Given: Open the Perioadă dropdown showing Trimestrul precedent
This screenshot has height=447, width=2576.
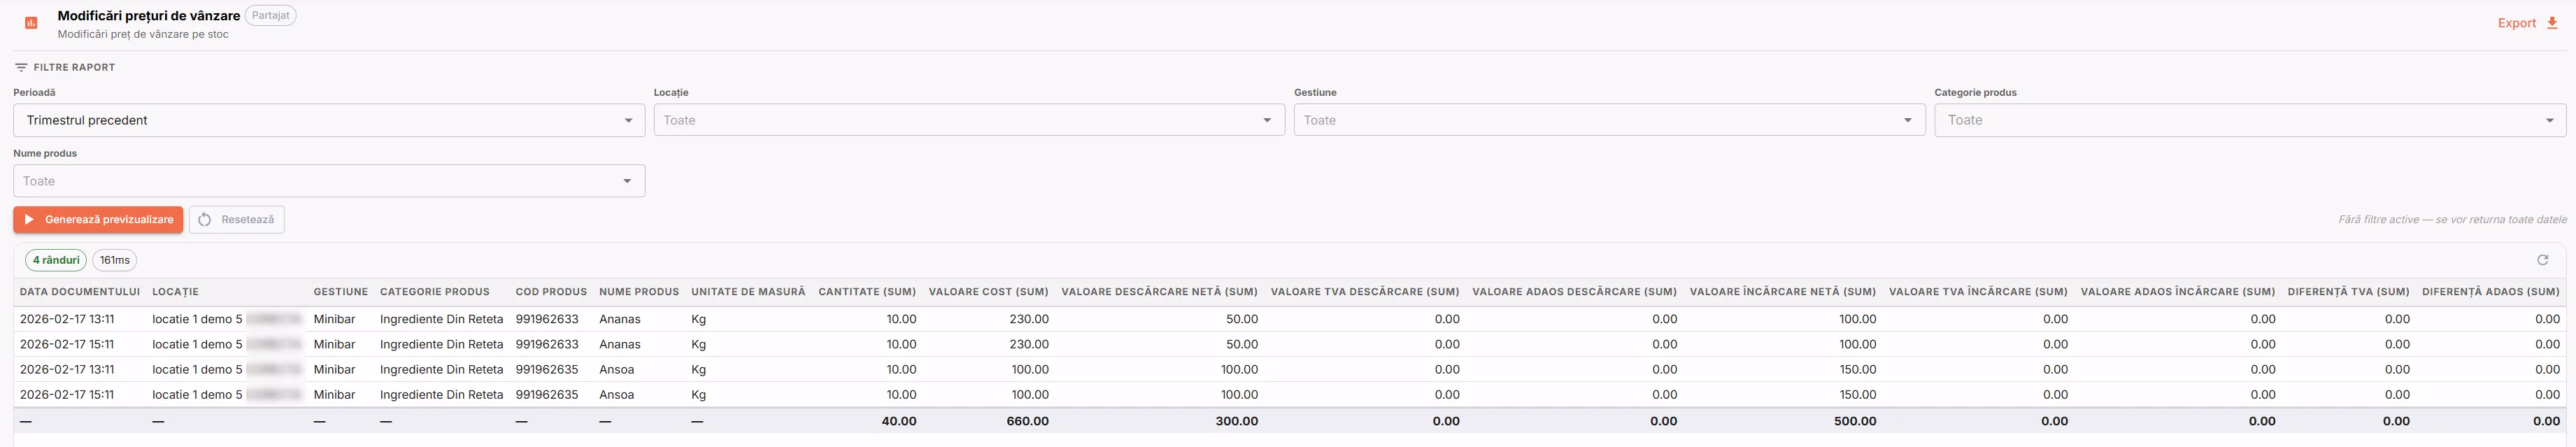Looking at the screenshot, I should click(329, 120).
